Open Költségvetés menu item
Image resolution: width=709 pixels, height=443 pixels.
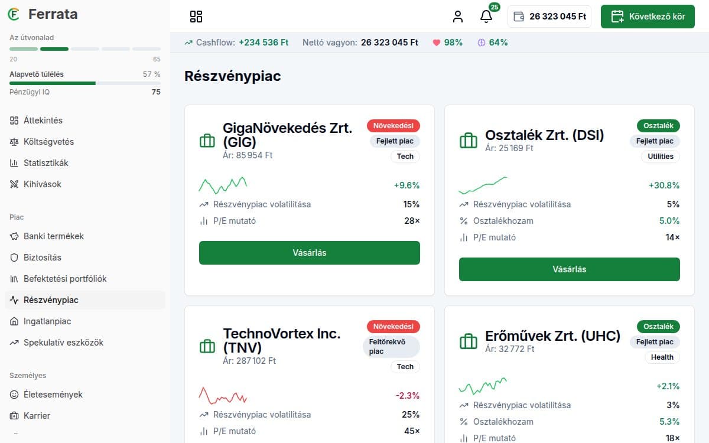(x=85, y=142)
